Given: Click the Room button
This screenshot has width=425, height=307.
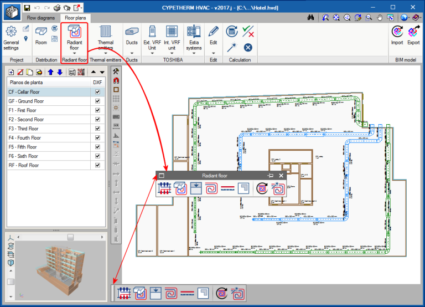Looking at the screenshot, I should tap(41, 35).
